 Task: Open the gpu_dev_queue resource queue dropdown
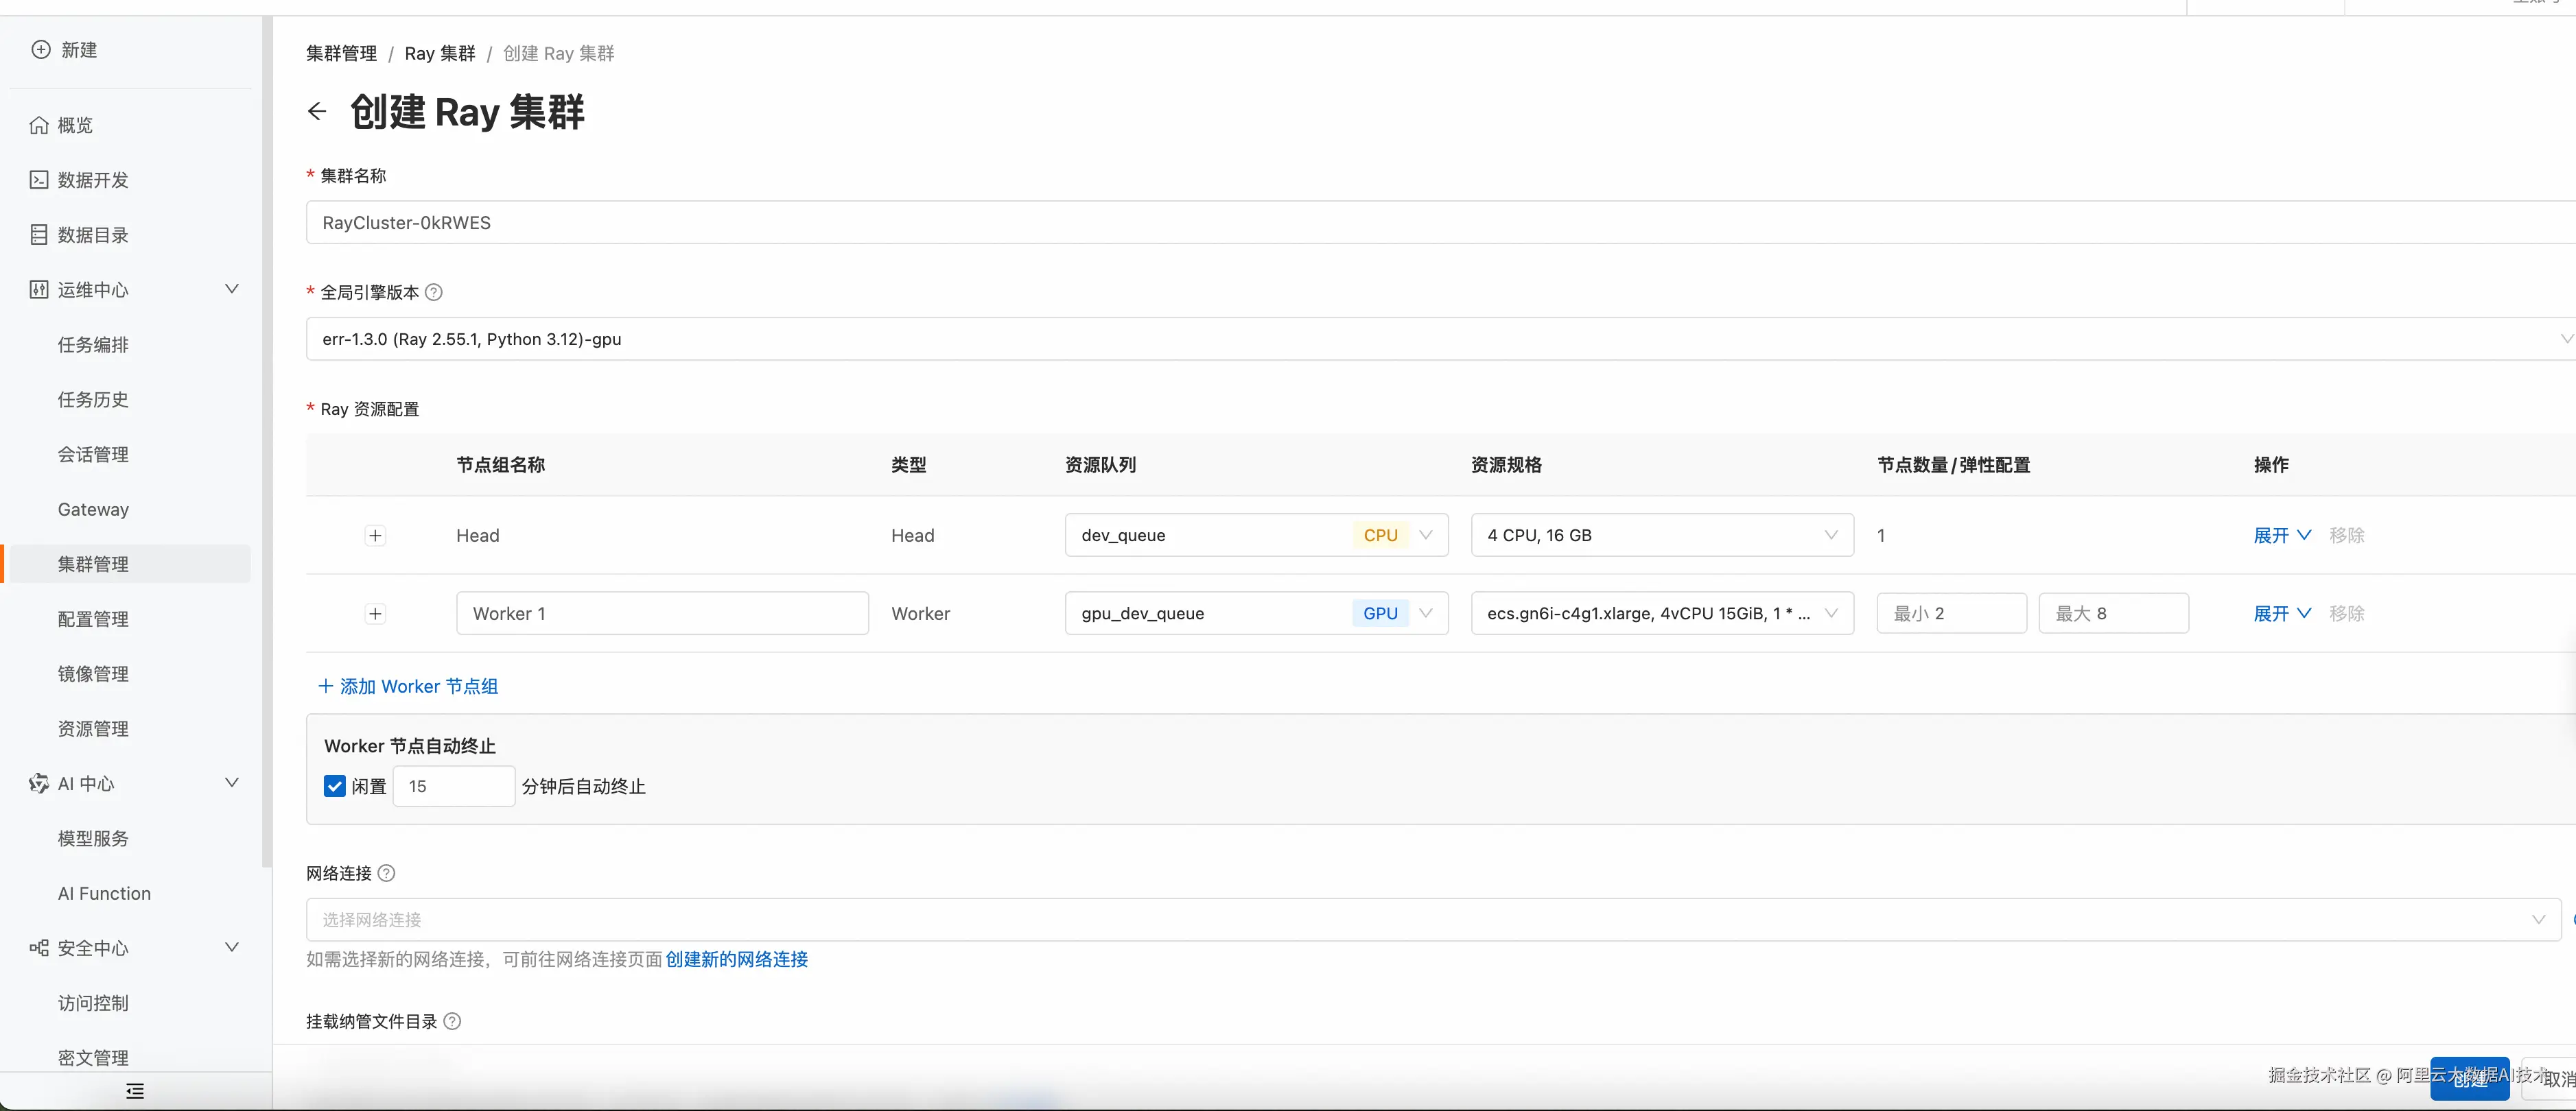pyautogui.click(x=1256, y=613)
